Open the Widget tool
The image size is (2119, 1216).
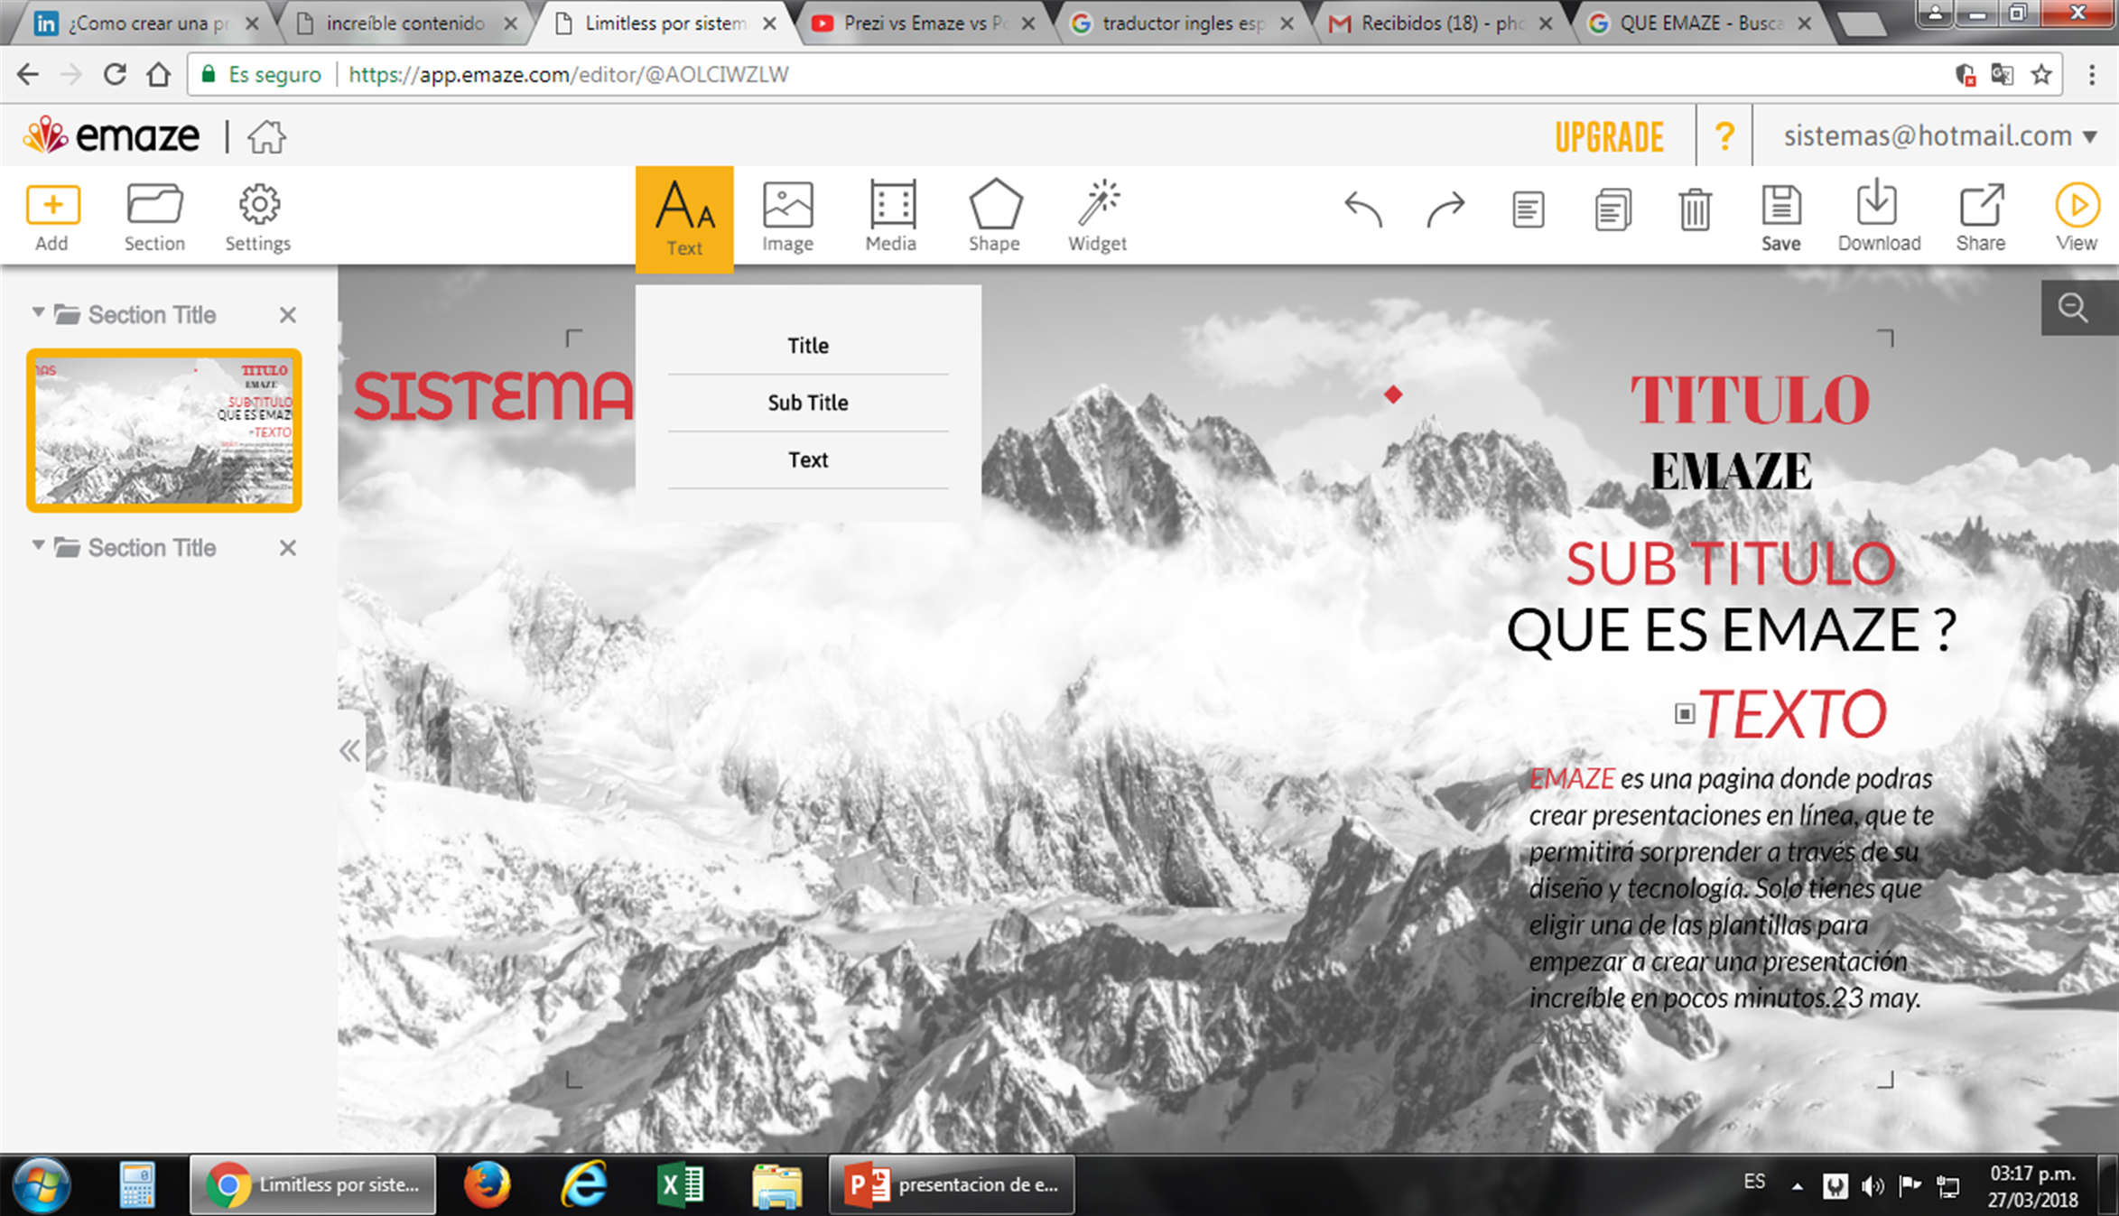[1097, 218]
